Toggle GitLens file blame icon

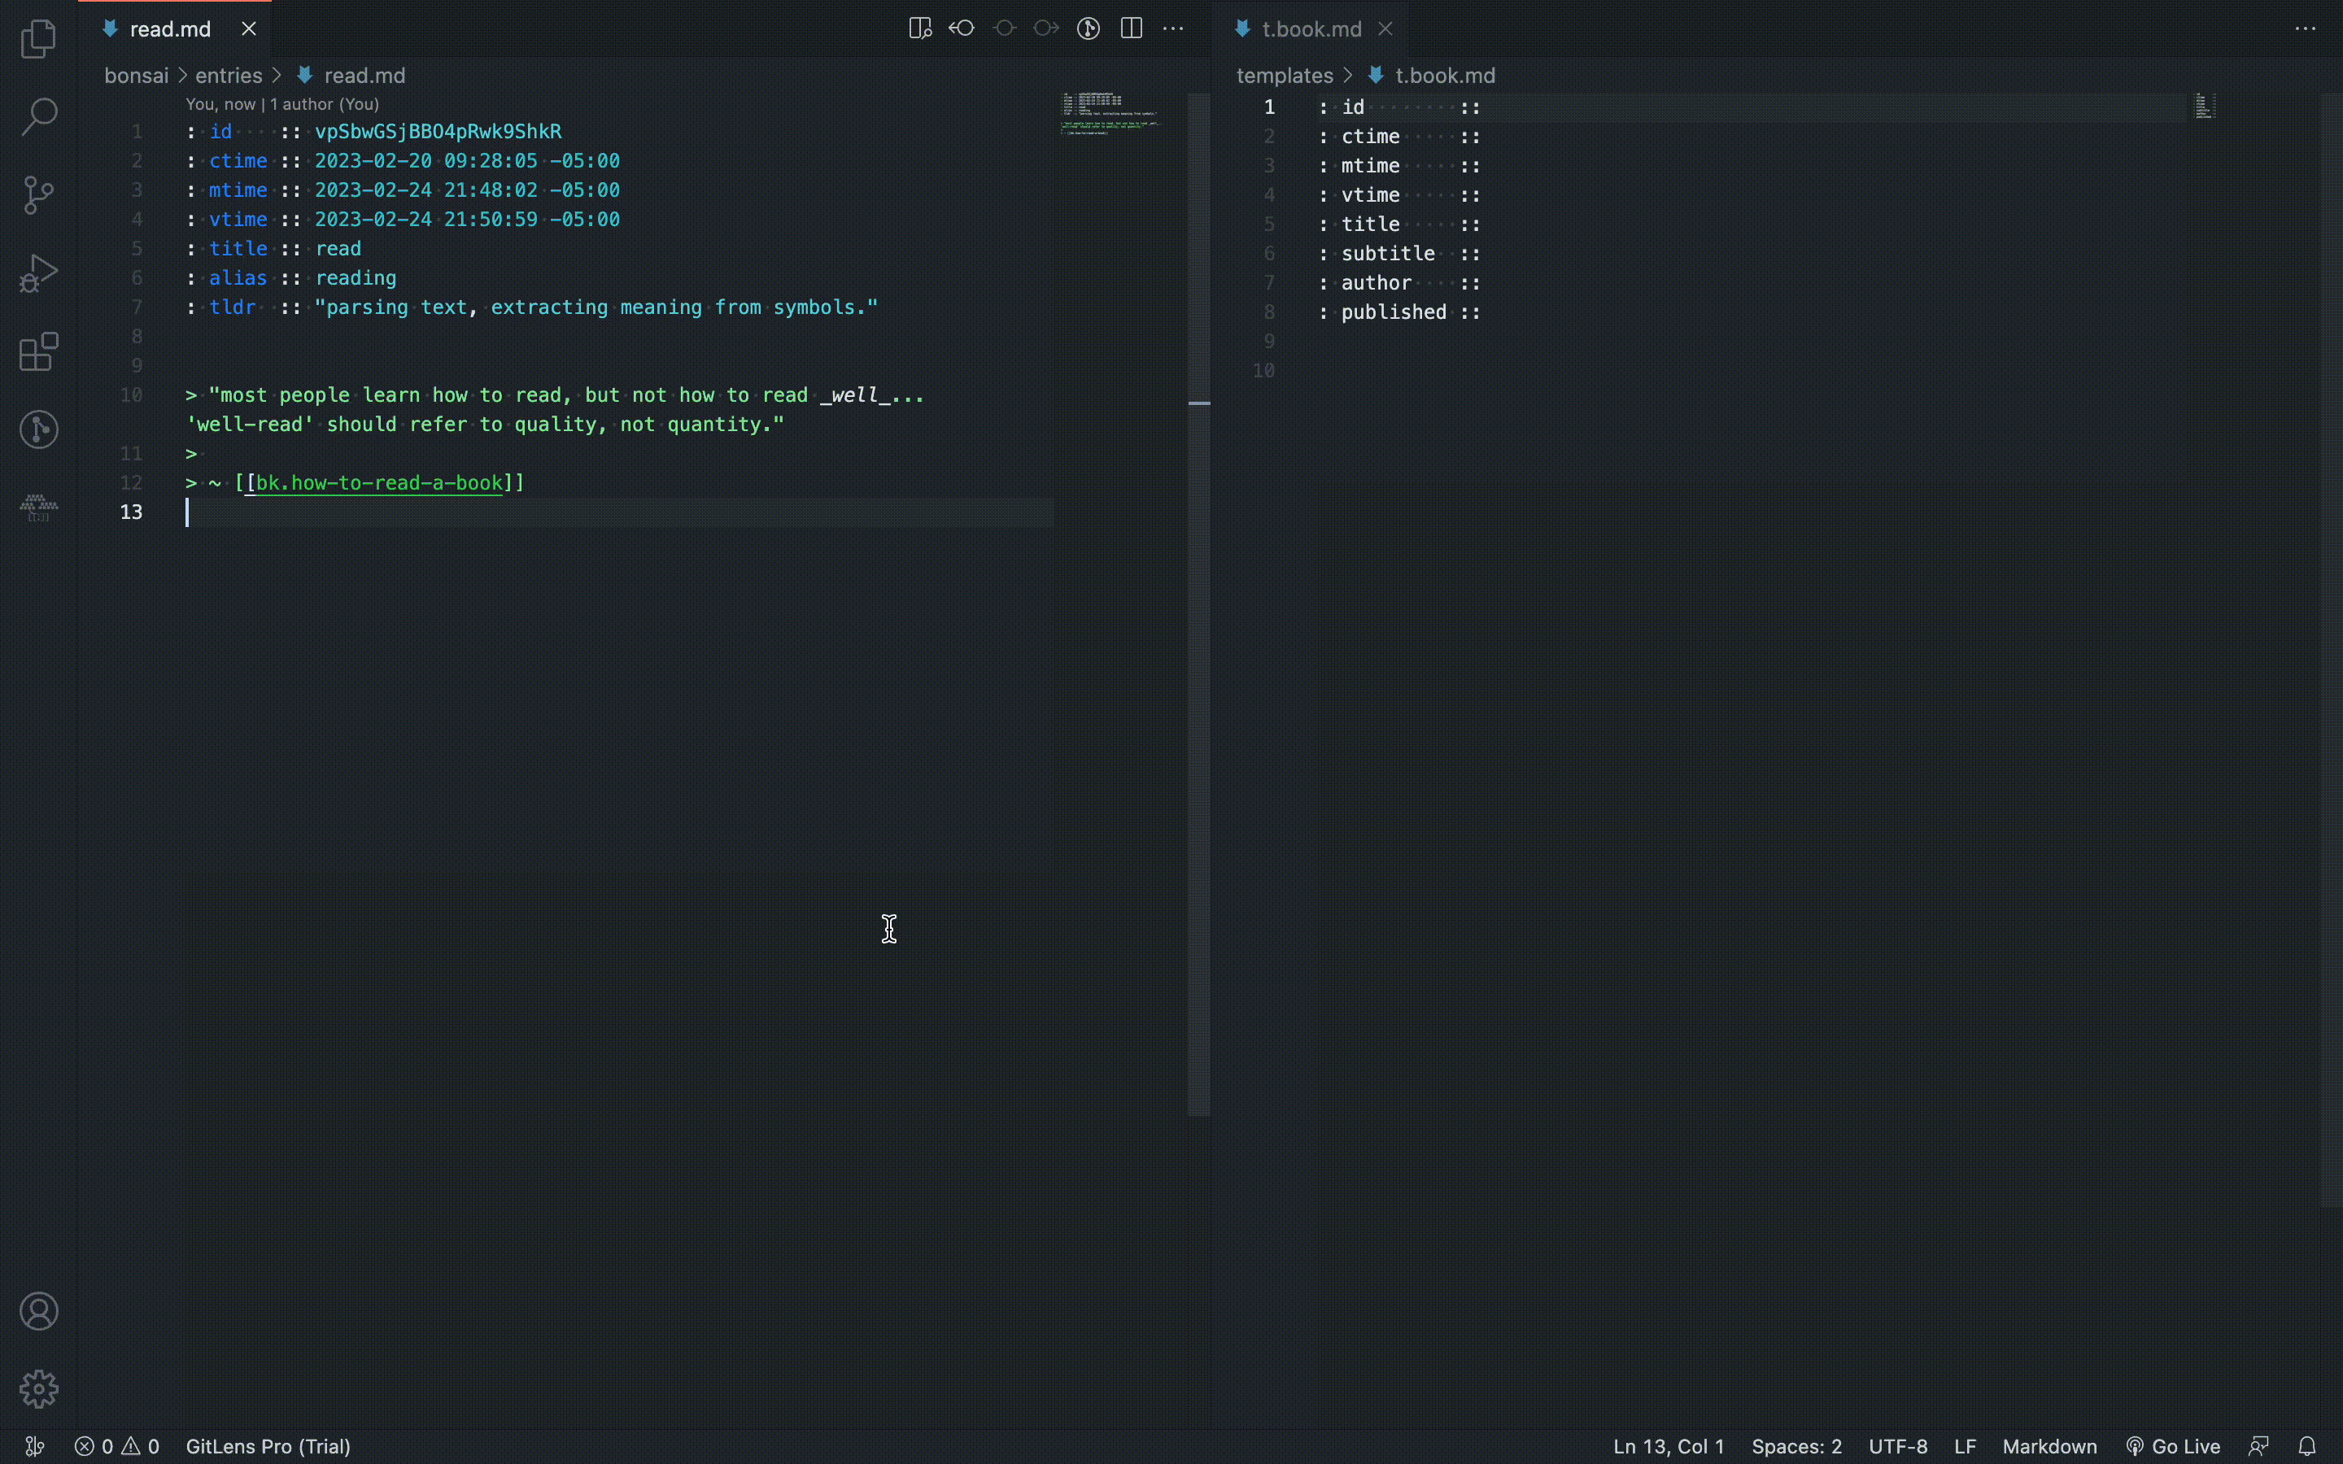pyautogui.click(x=1089, y=28)
